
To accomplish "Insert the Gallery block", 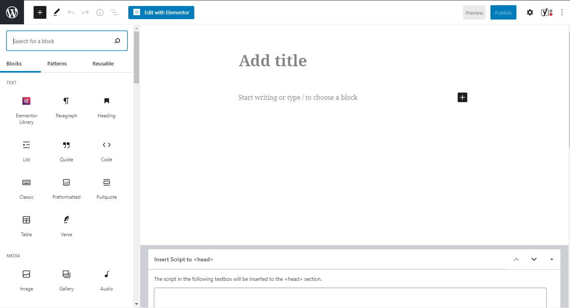I will (66, 280).
